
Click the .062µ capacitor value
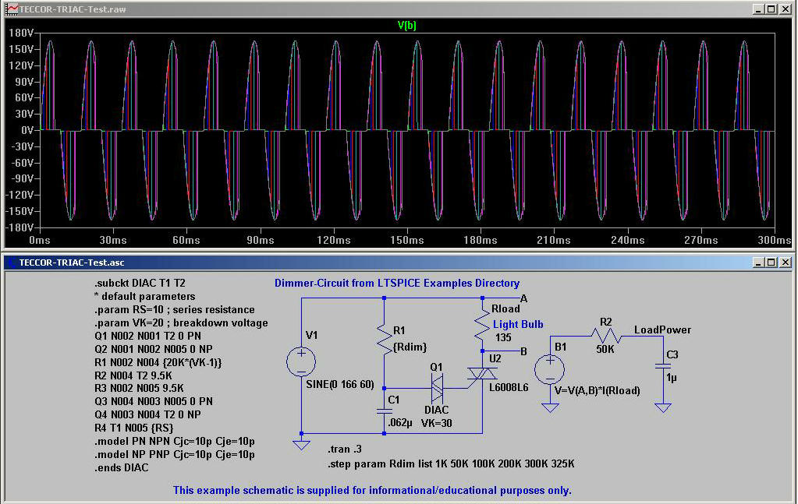[399, 423]
